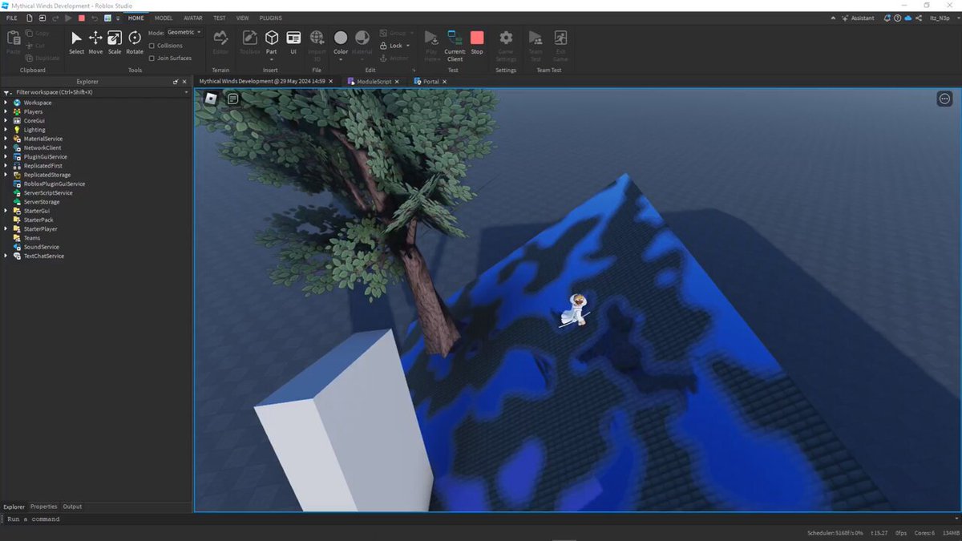Viewport: 962px width, 541px height.
Task: Toggle the Join Surfaces checkbox
Action: tap(152, 58)
